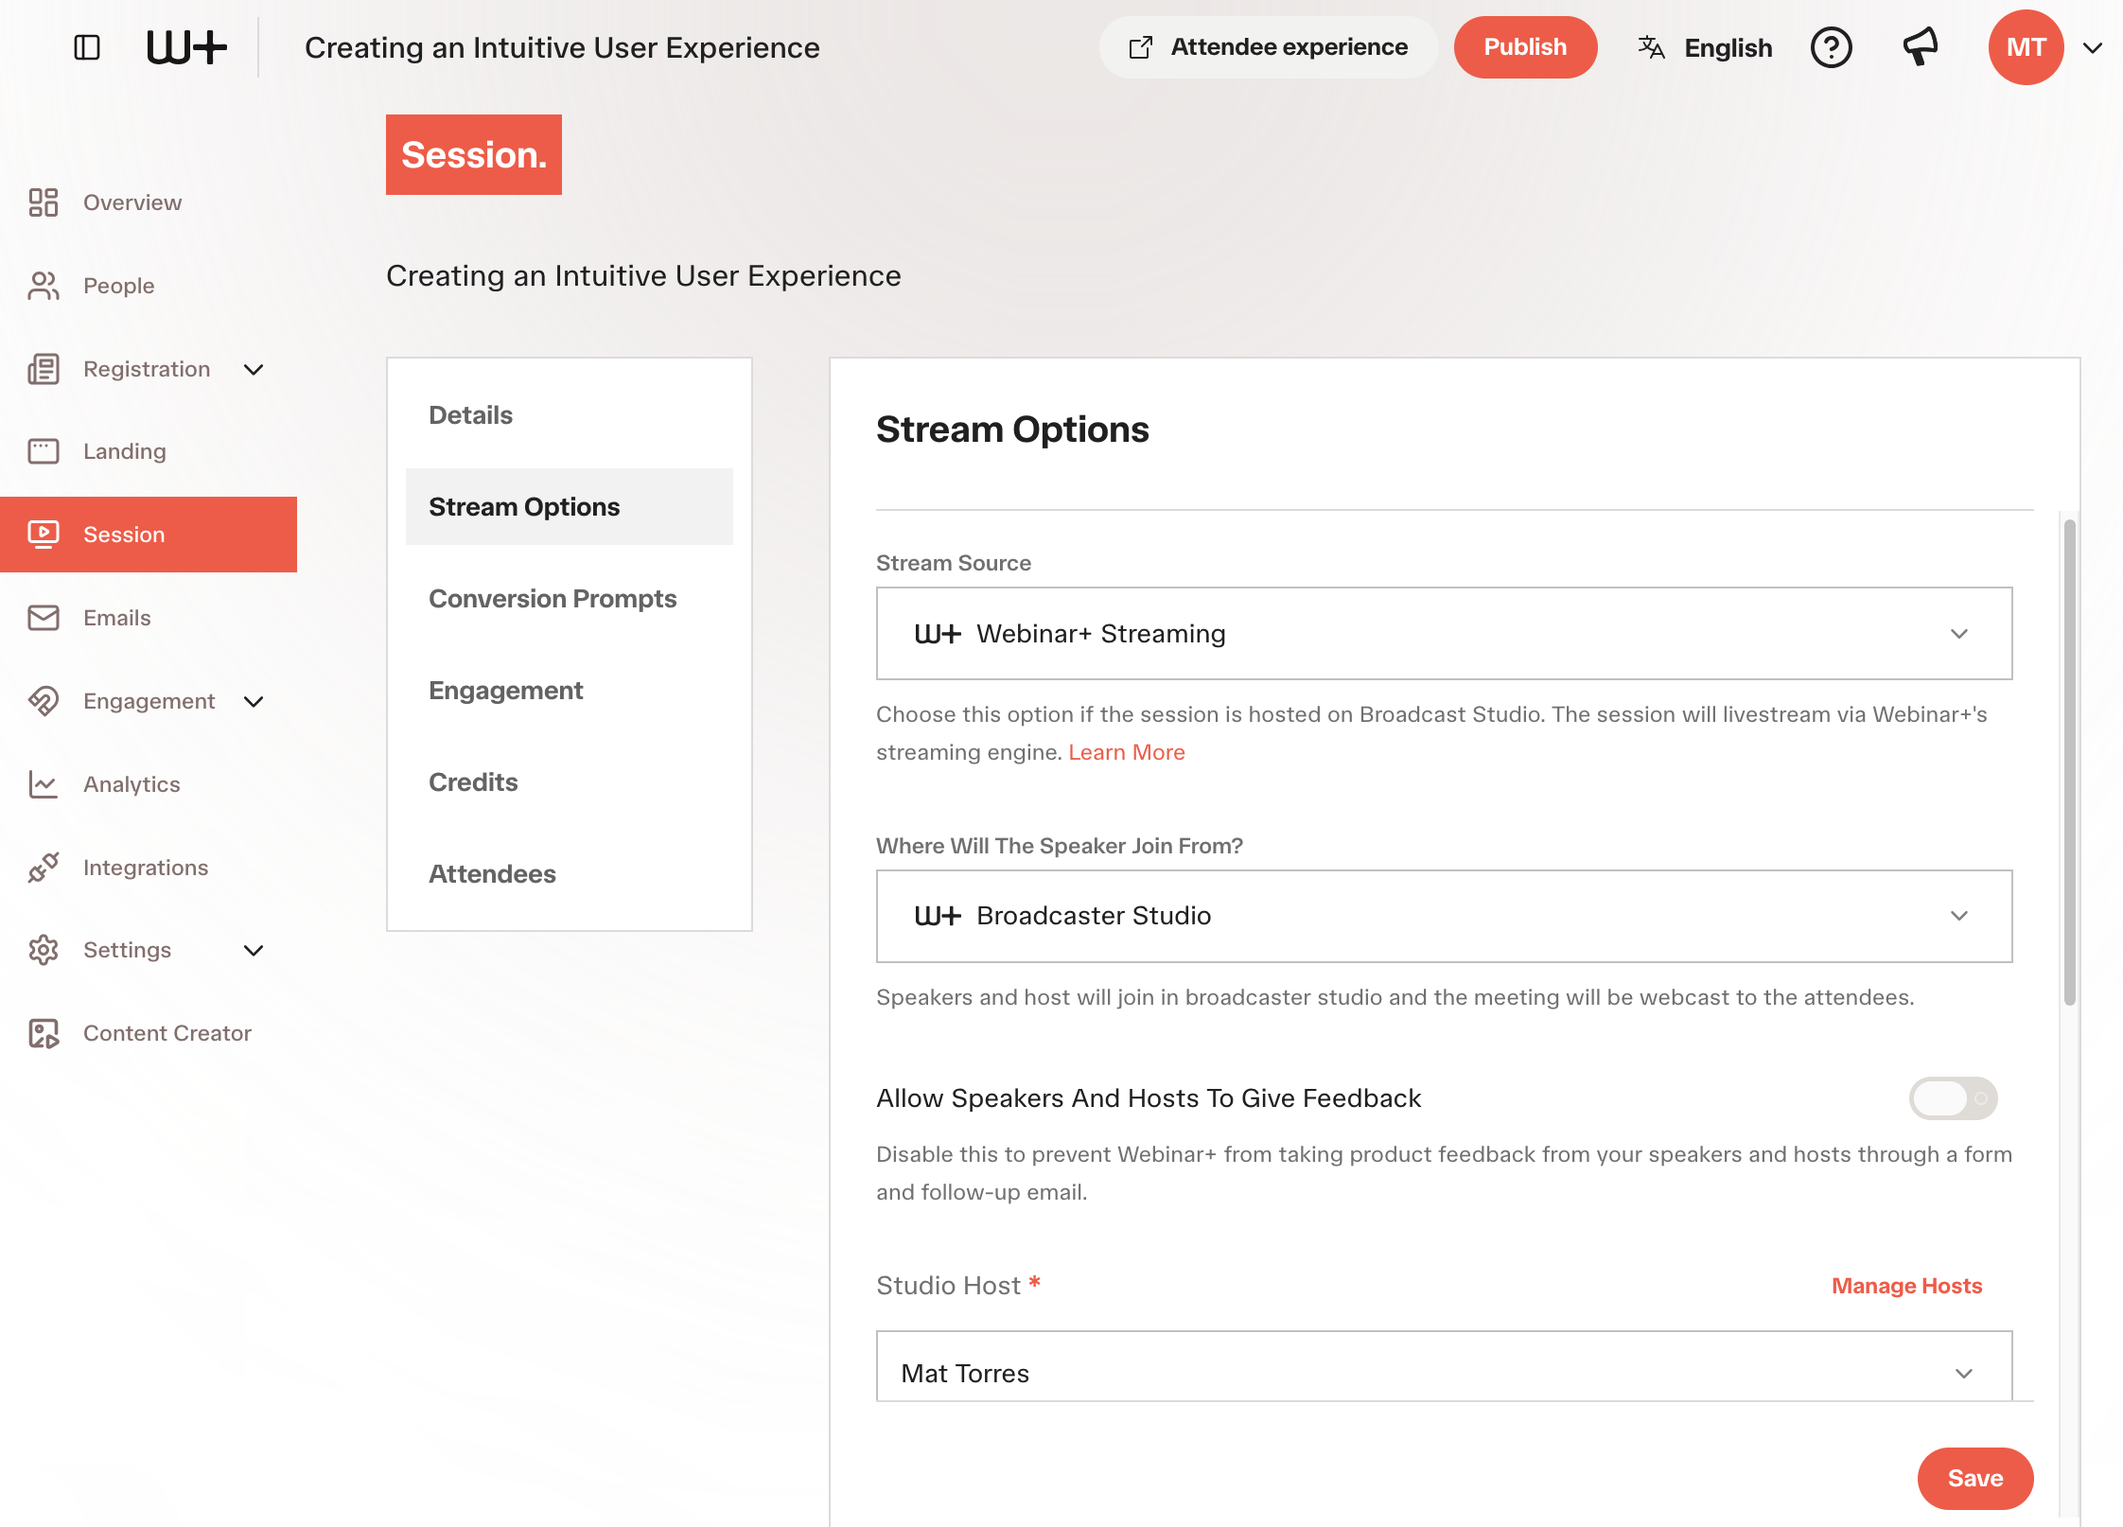Screen dimensions: 2123x1527
Task: Open the Content Creator icon
Action: (x=44, y=1033)
